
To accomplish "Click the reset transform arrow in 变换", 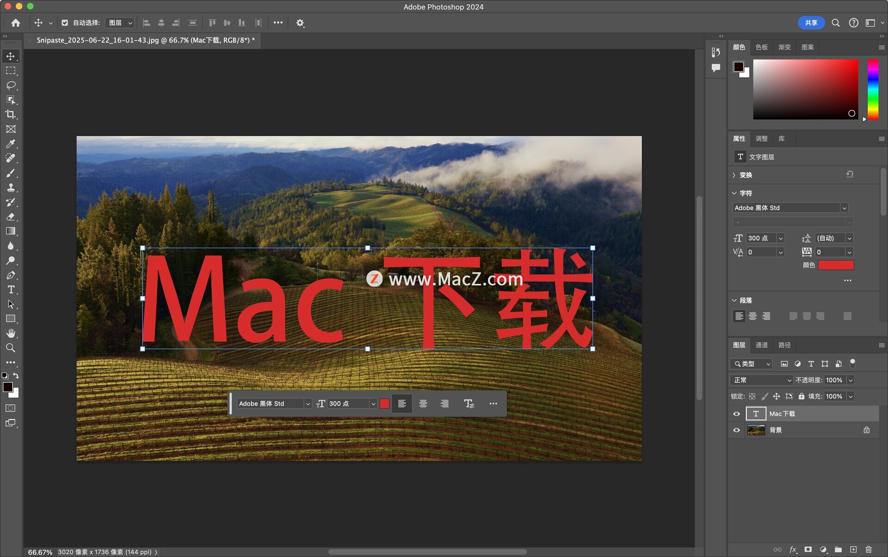I will point(850,174).
